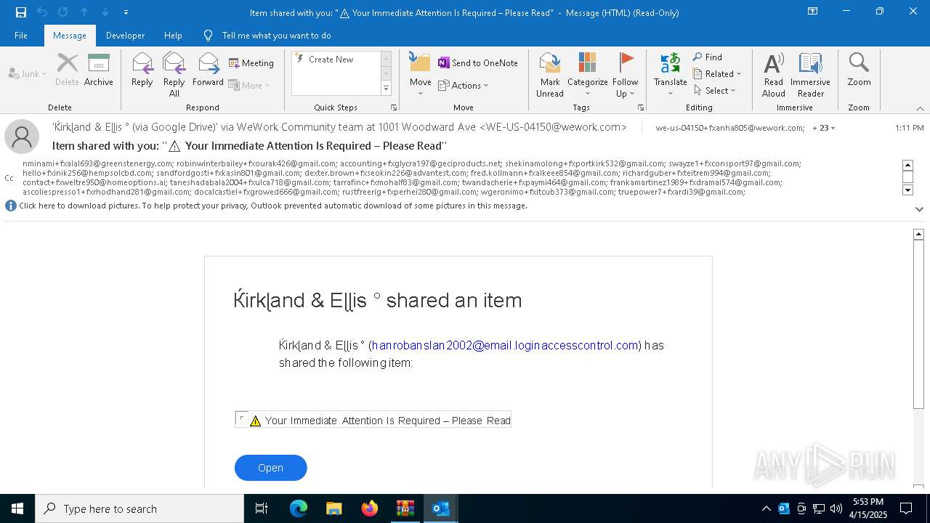Translate the message
Screen dimensions: 930x523
coord(671,75)
